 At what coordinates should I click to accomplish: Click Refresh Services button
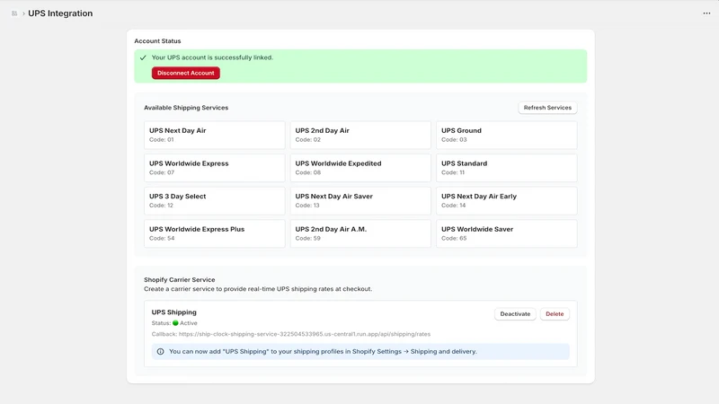(547, 108)
